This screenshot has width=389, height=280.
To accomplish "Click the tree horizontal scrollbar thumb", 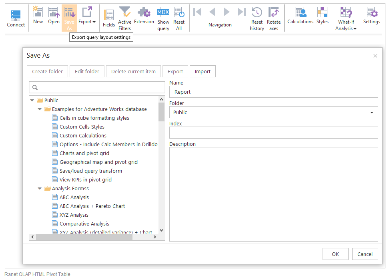I will coord(84,237).
